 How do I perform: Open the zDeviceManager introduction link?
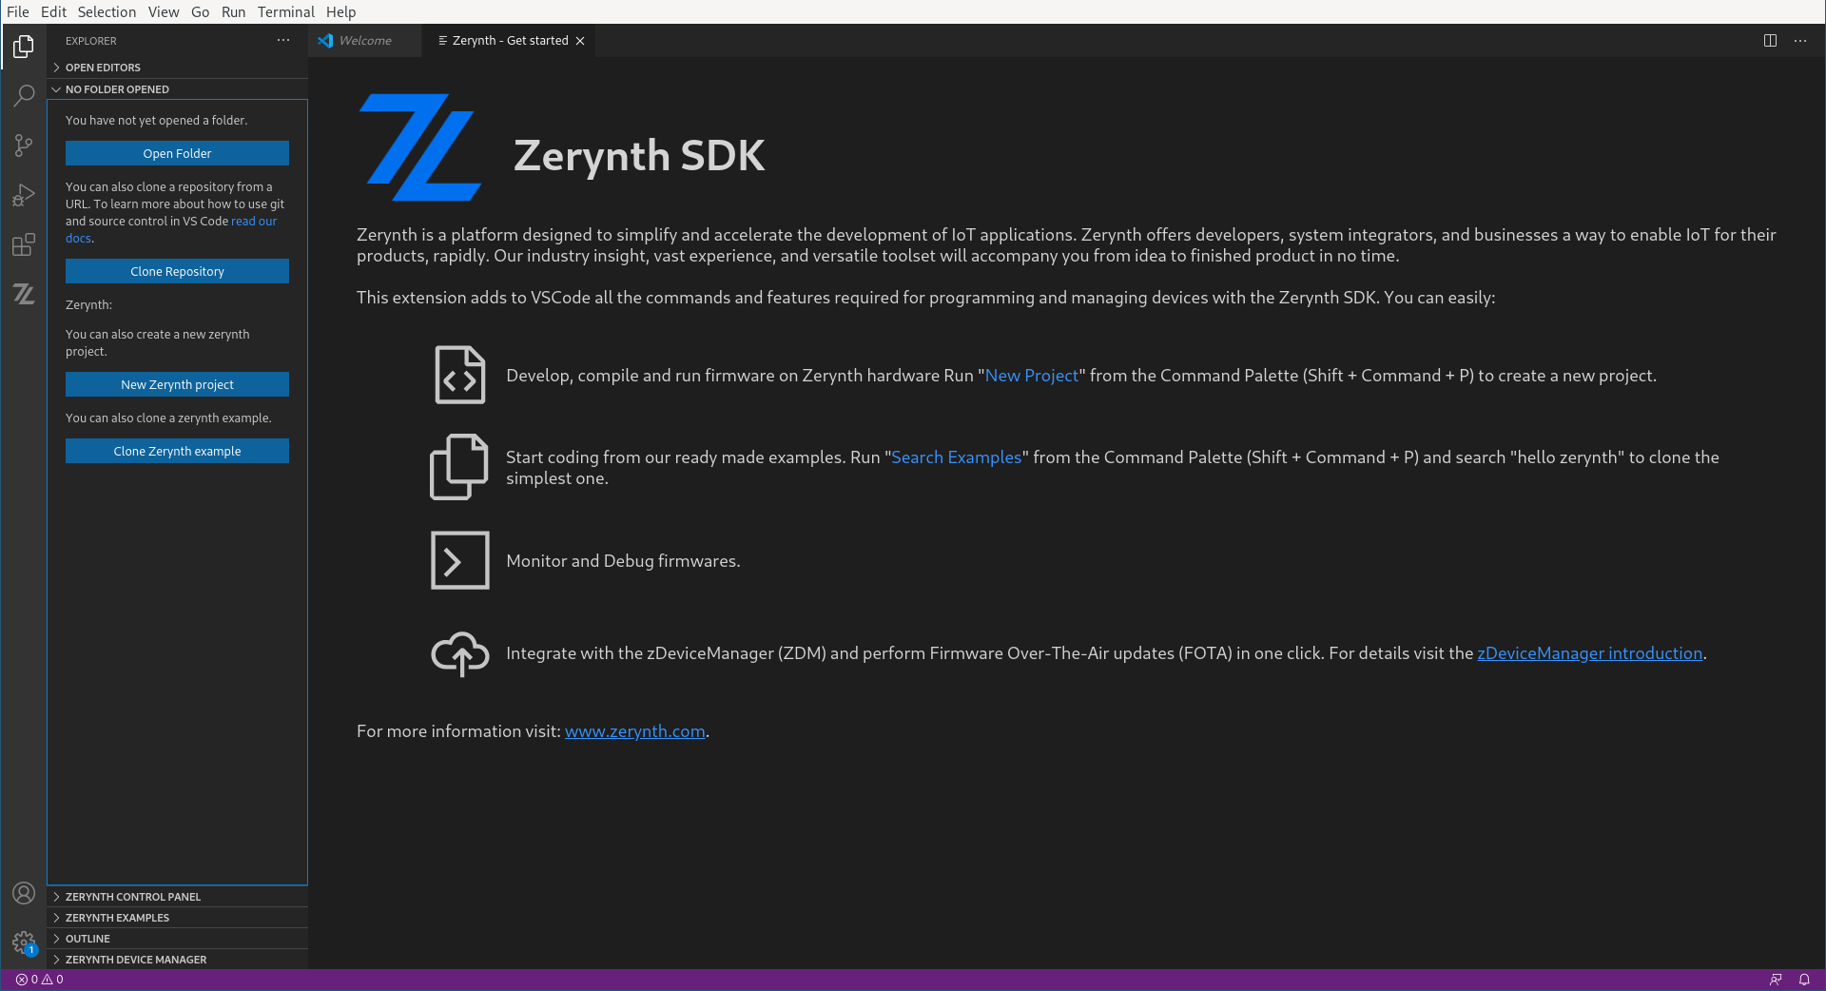1589,653
